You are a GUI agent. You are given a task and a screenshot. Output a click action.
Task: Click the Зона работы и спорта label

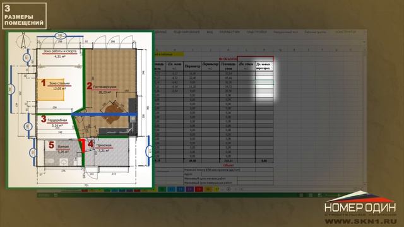[x=60, y=51]
